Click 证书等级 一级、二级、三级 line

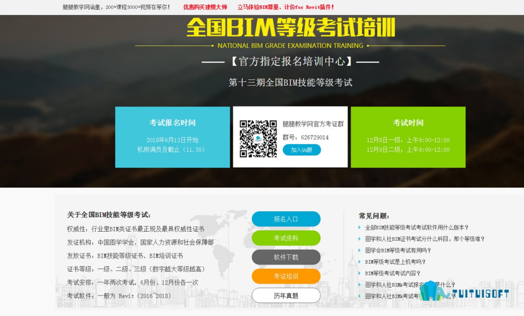tap(136, 269)
